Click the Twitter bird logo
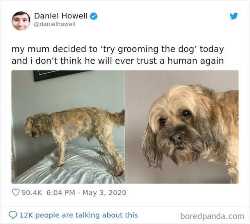This screenshot has width=250, height=224. [x=234, y=16]
